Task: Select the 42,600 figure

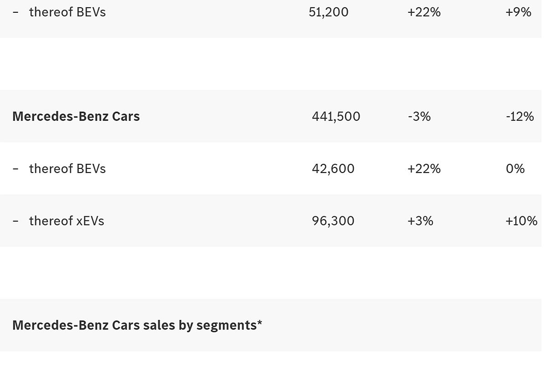Action: click(333, 169)
